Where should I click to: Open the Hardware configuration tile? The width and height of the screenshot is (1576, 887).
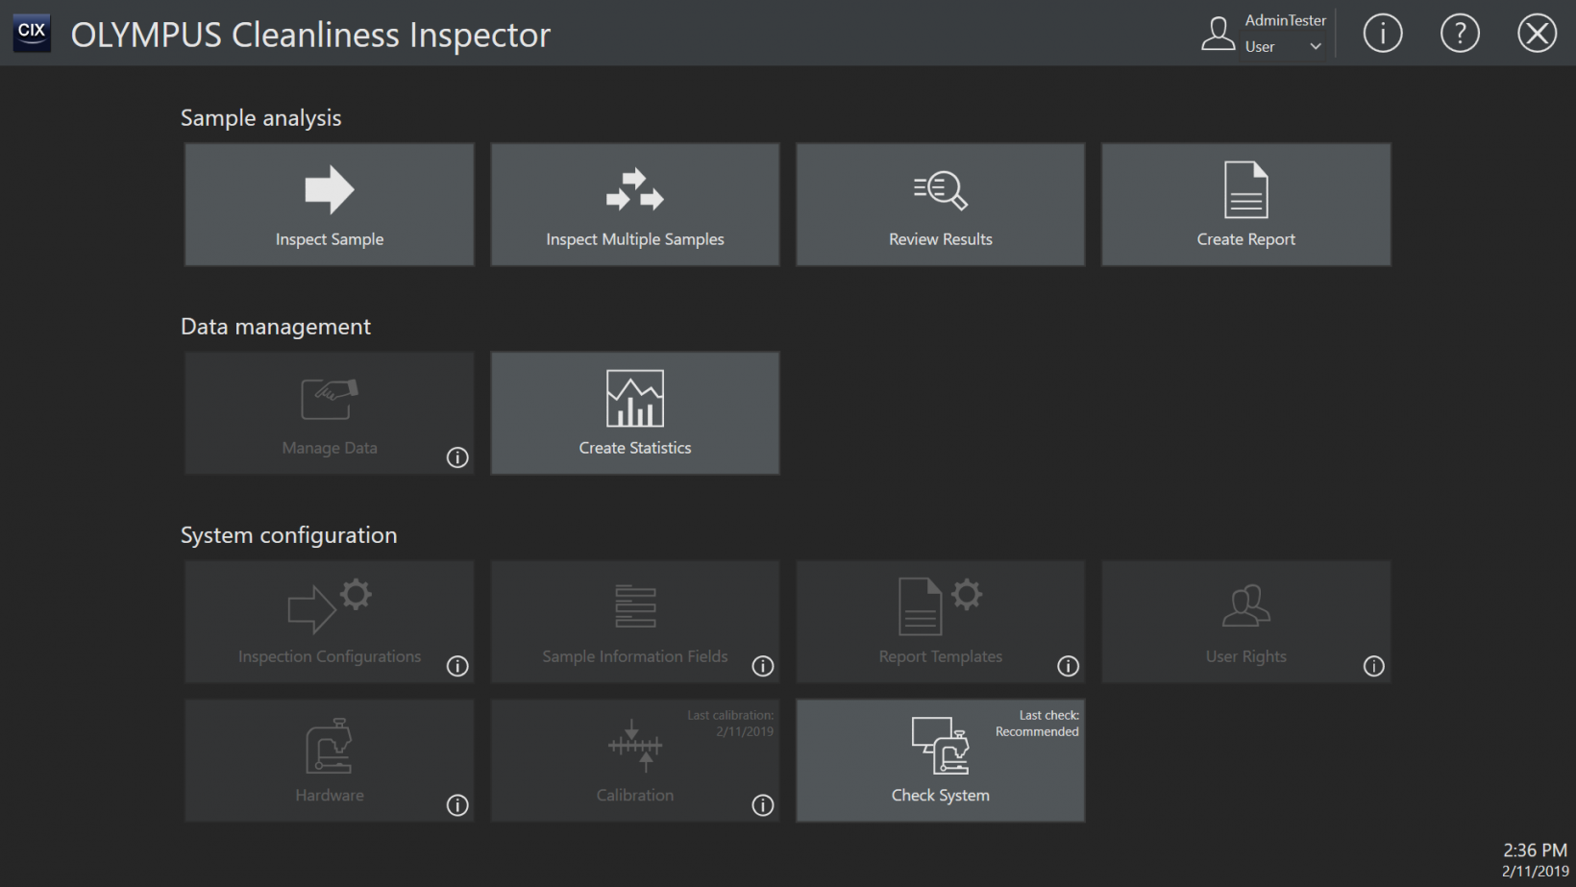click(329, 760)
